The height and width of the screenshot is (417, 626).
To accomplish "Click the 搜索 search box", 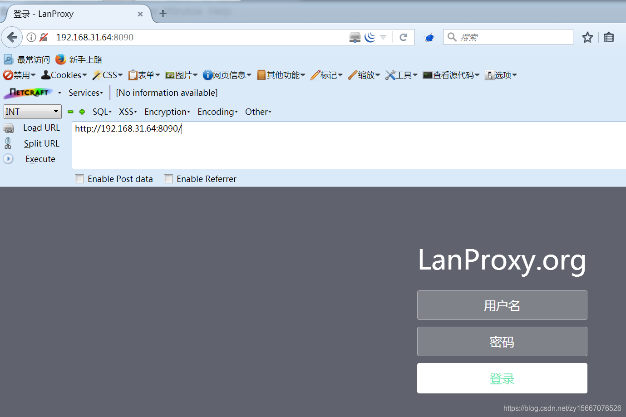I will [508, 37].
